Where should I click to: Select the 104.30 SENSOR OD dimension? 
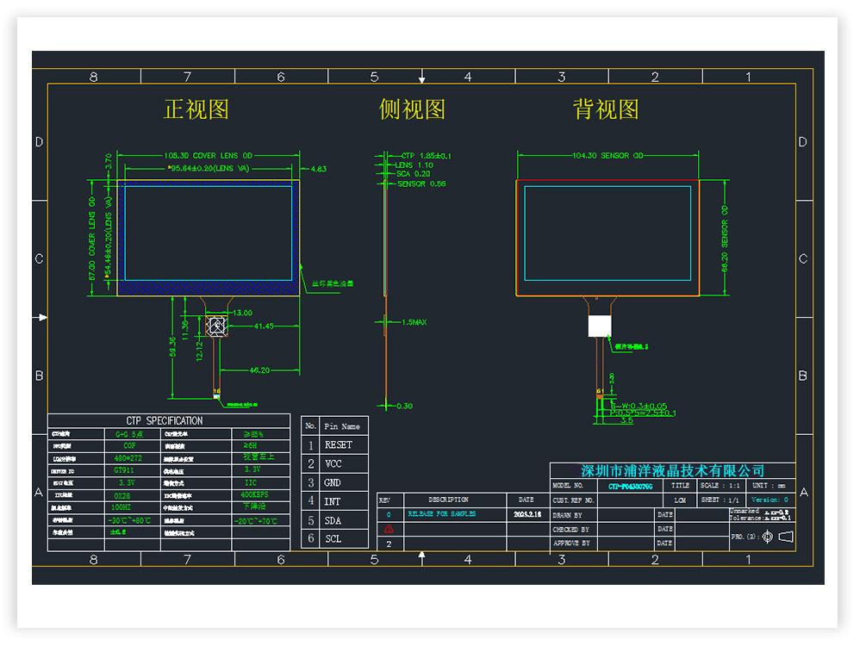(607, 156)
